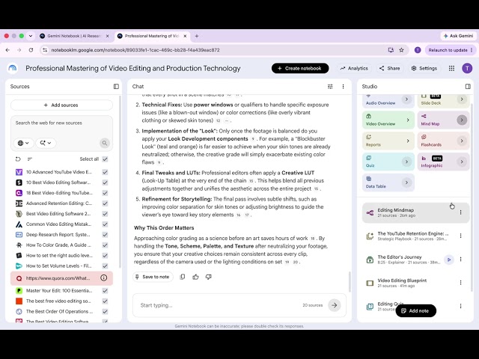This screenshot has width=479, height=359.
Task: Uncheck 10 Advanced YouTube Video source
Action: click(x=105, y=172)
